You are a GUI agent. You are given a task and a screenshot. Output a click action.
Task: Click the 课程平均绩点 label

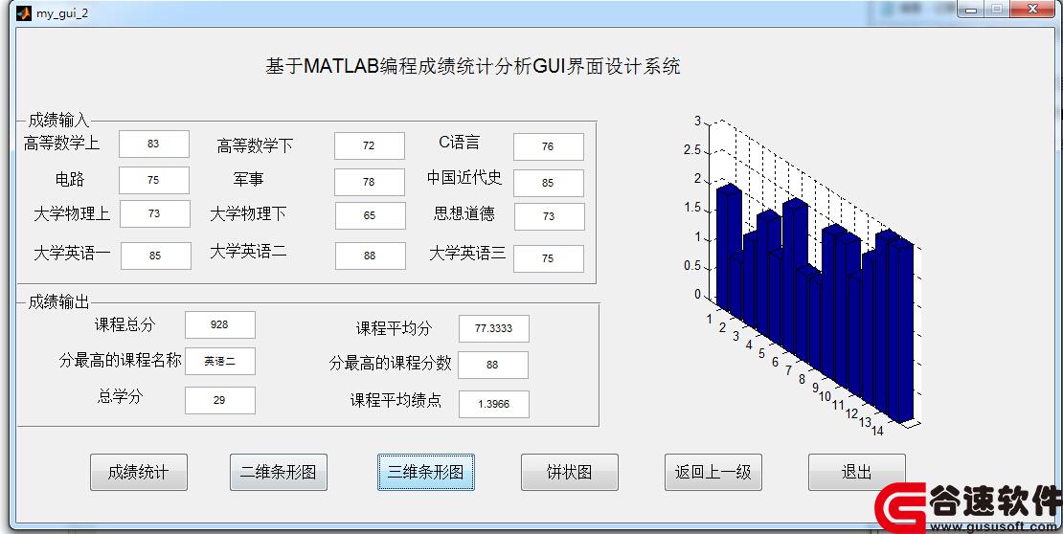[x=396, y=400]
